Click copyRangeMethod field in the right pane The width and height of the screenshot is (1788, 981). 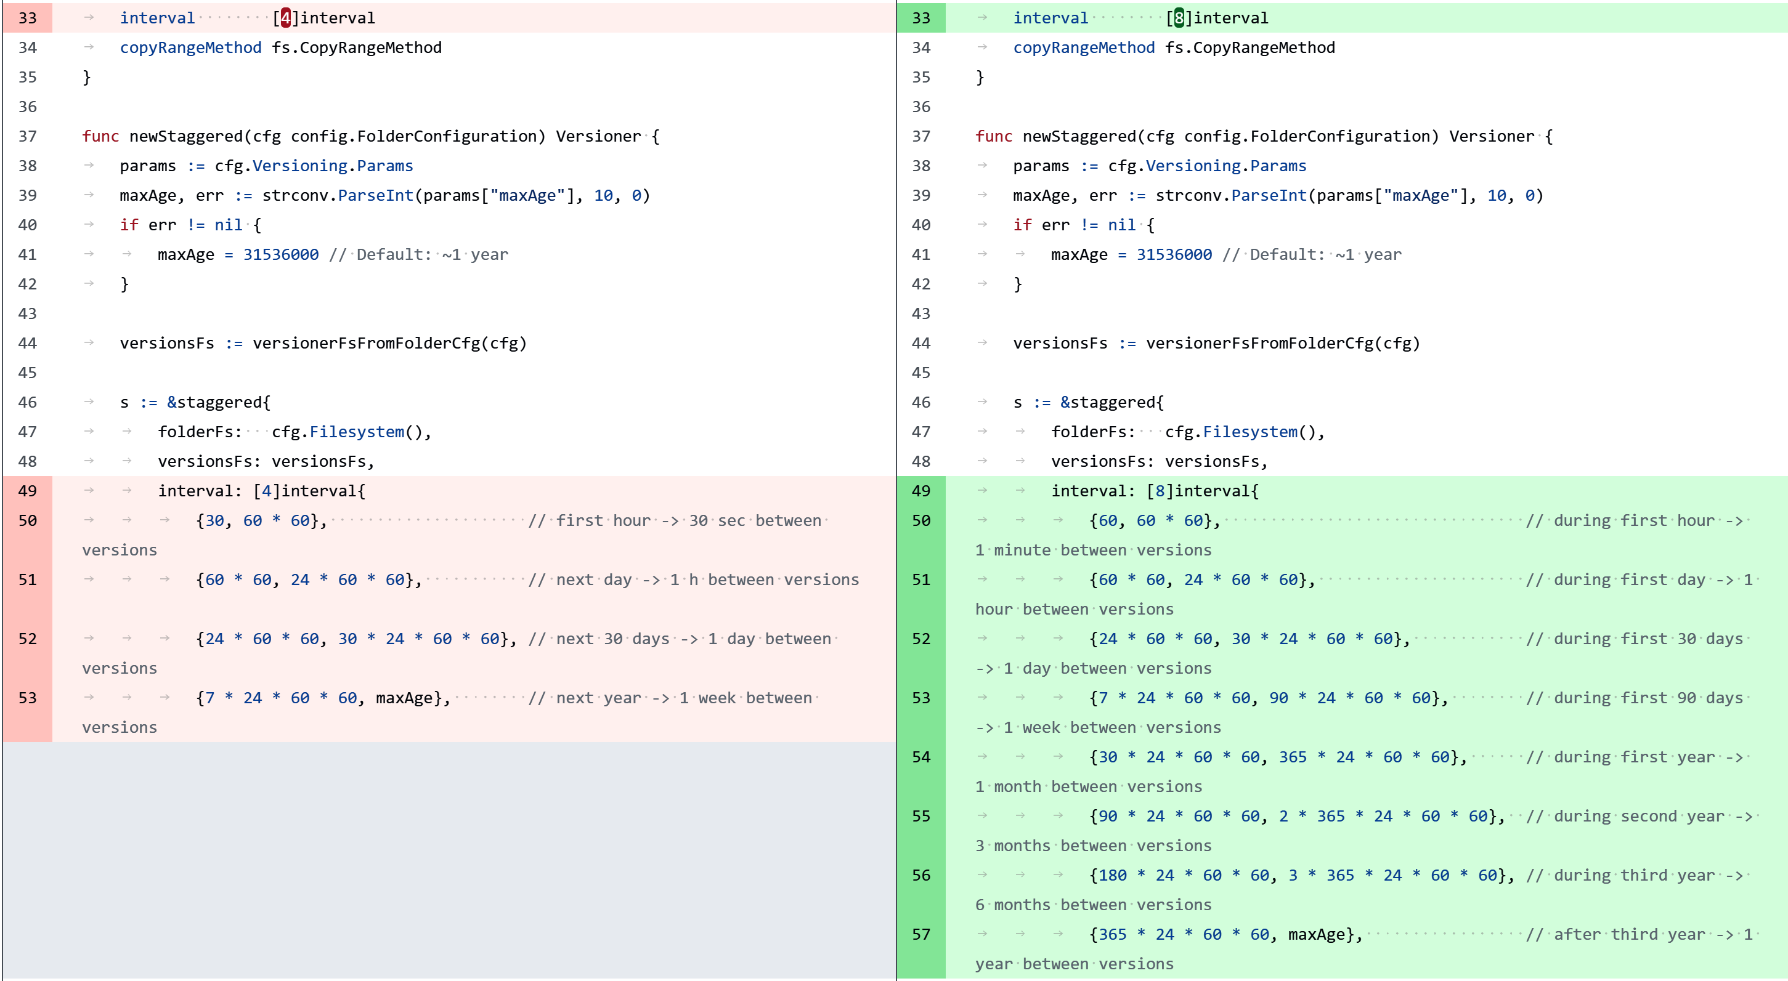pyautogui.click(x=1084, y=48)
